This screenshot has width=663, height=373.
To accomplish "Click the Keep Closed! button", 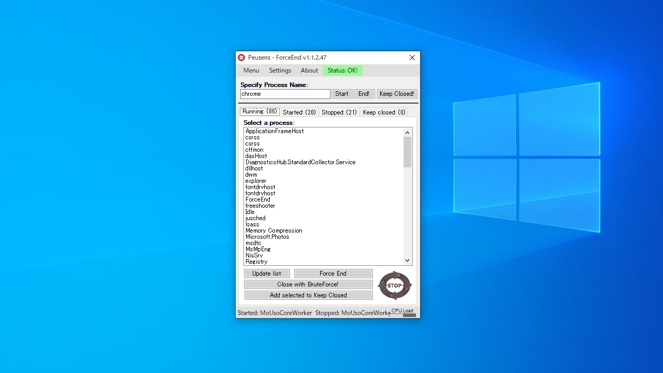I will 397,94.
